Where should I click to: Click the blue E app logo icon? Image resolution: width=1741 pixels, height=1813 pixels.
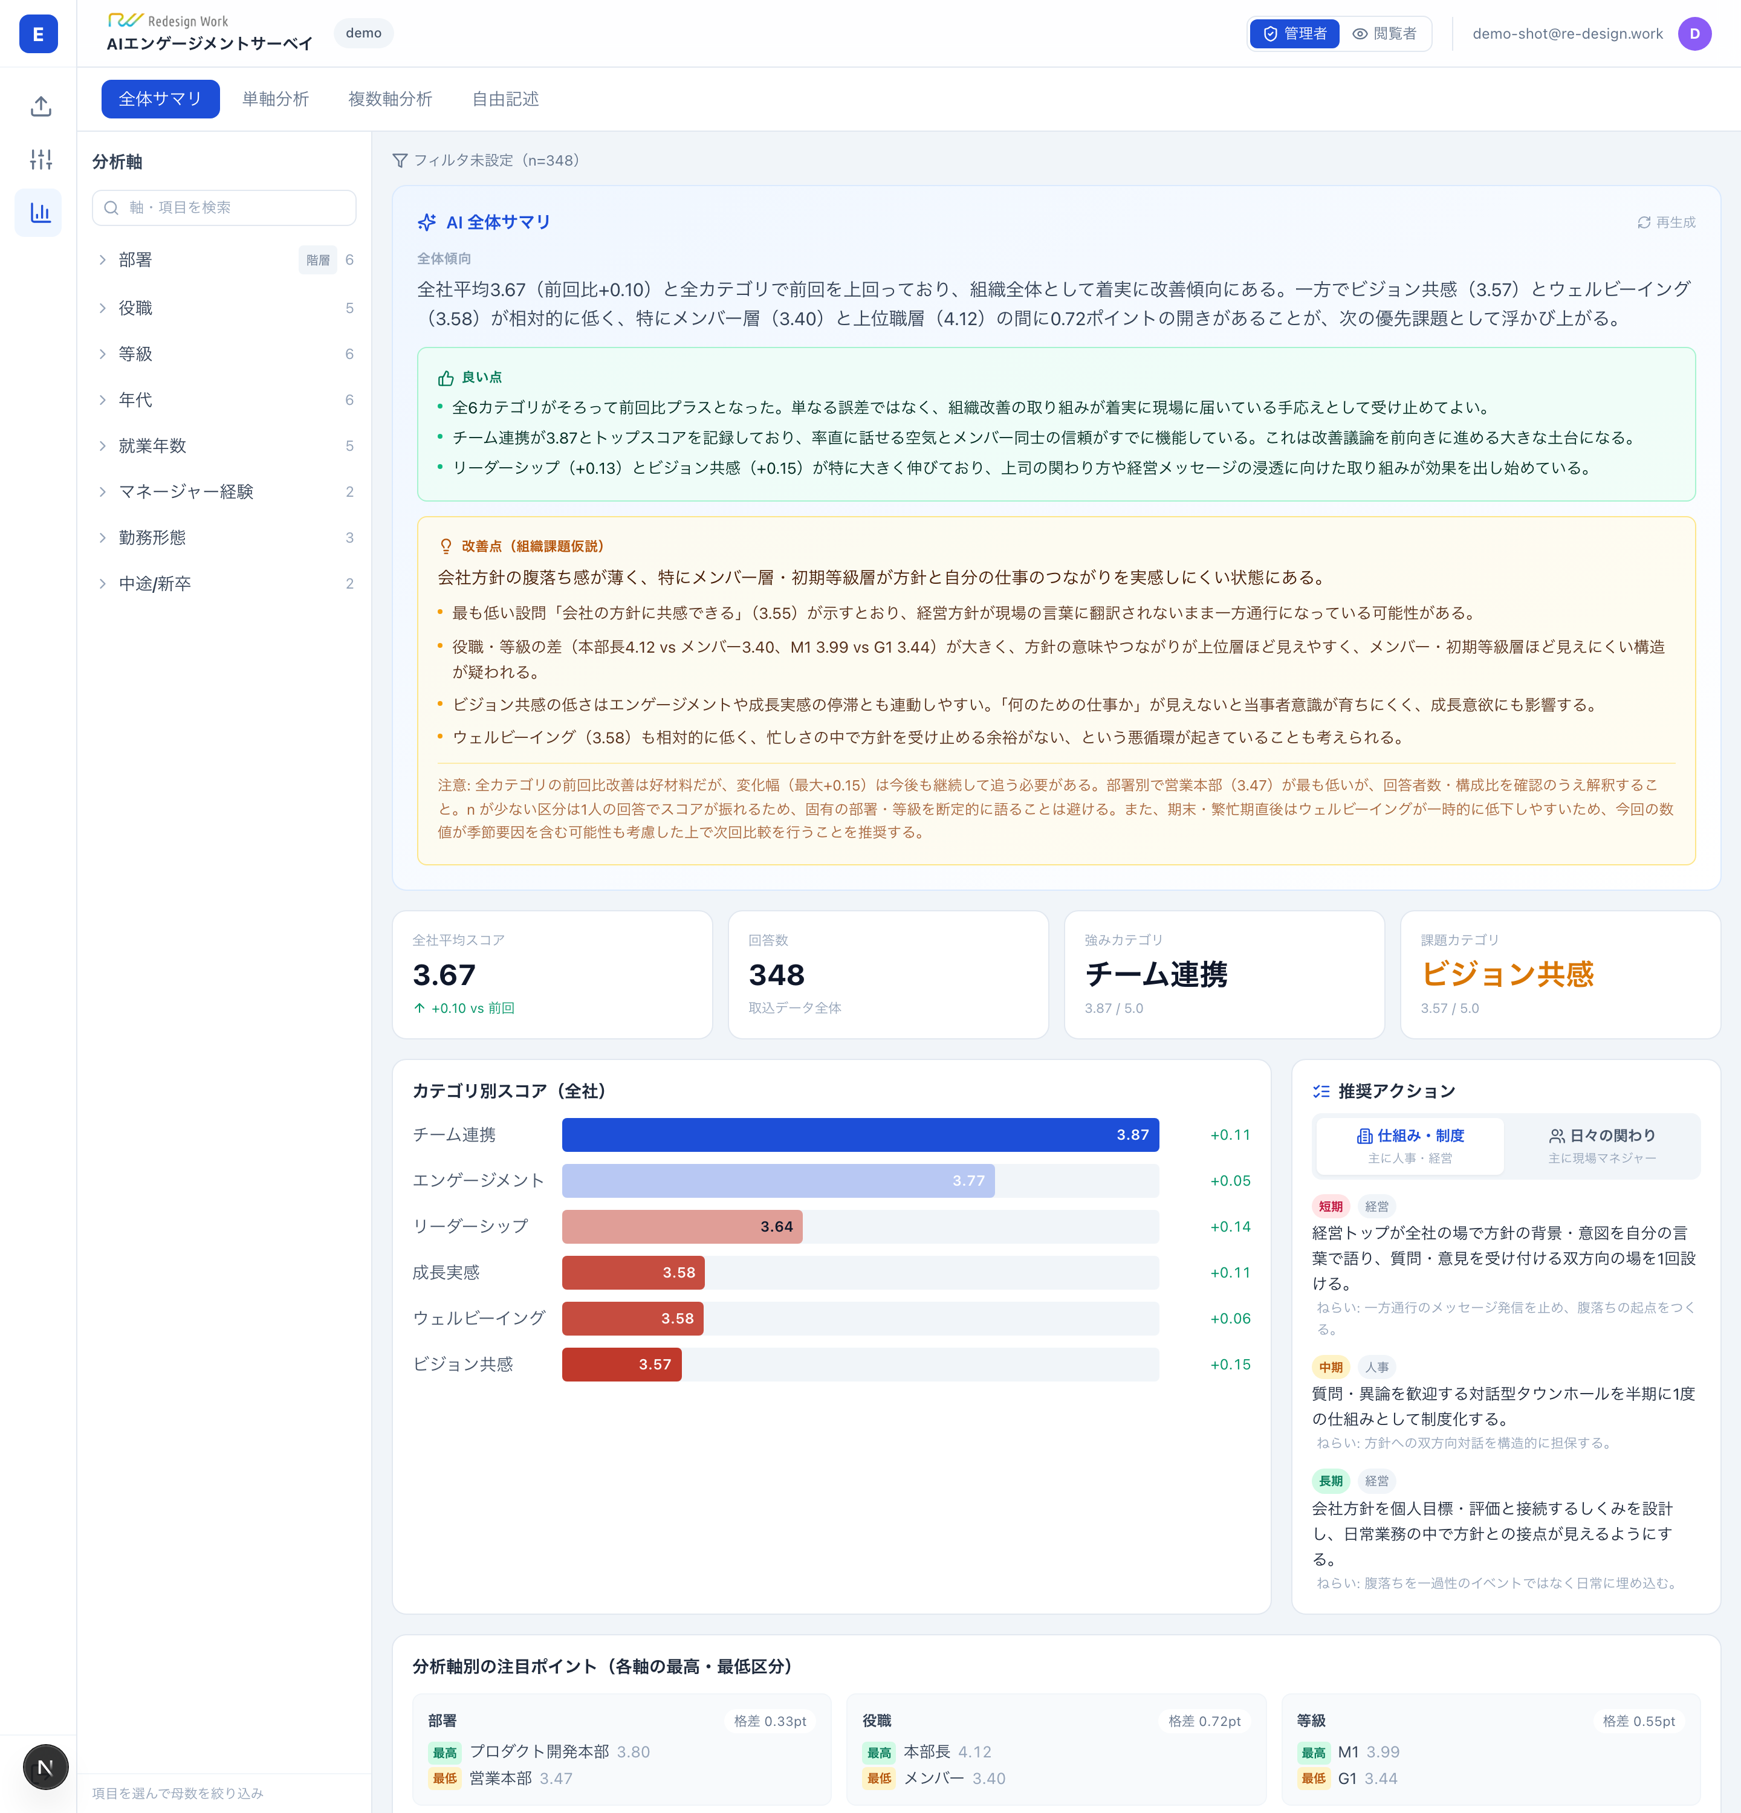pos(38,34)
